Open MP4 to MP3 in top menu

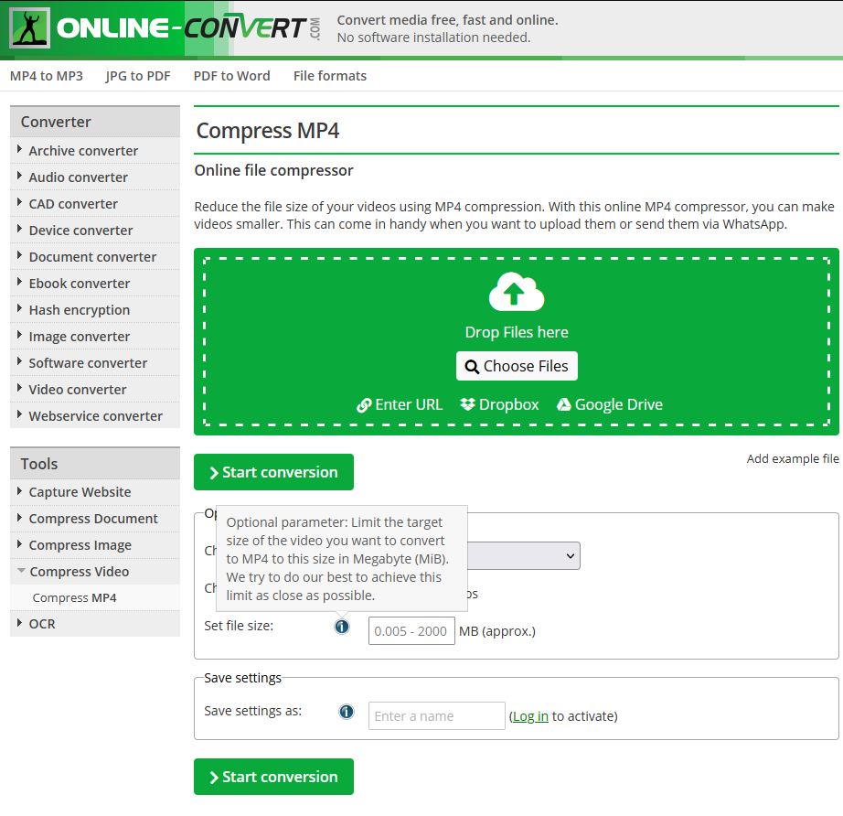click(x=47, y=76)
